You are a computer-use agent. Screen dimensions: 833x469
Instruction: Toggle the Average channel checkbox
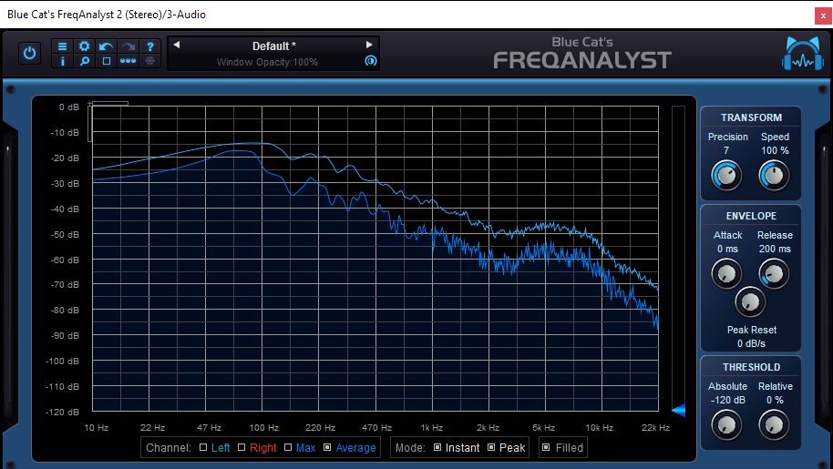pyautogui.click(x=327, y=447)
